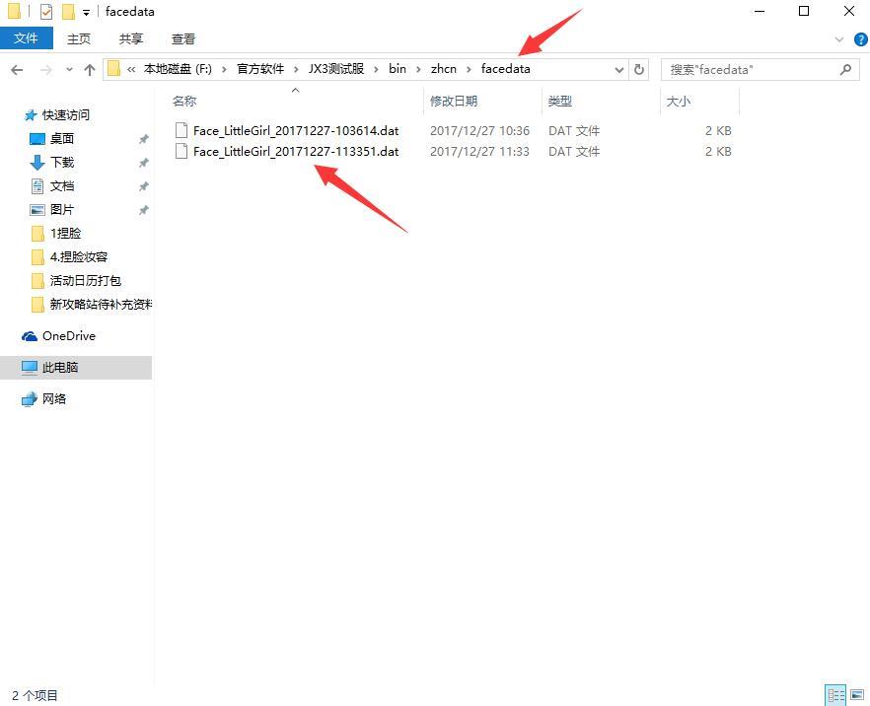870x706 pixels.
Task: Open the 文件 menu tab
Action: (x=26, y=38)
